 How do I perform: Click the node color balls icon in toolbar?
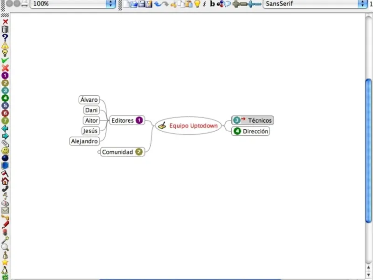(220, 4)
